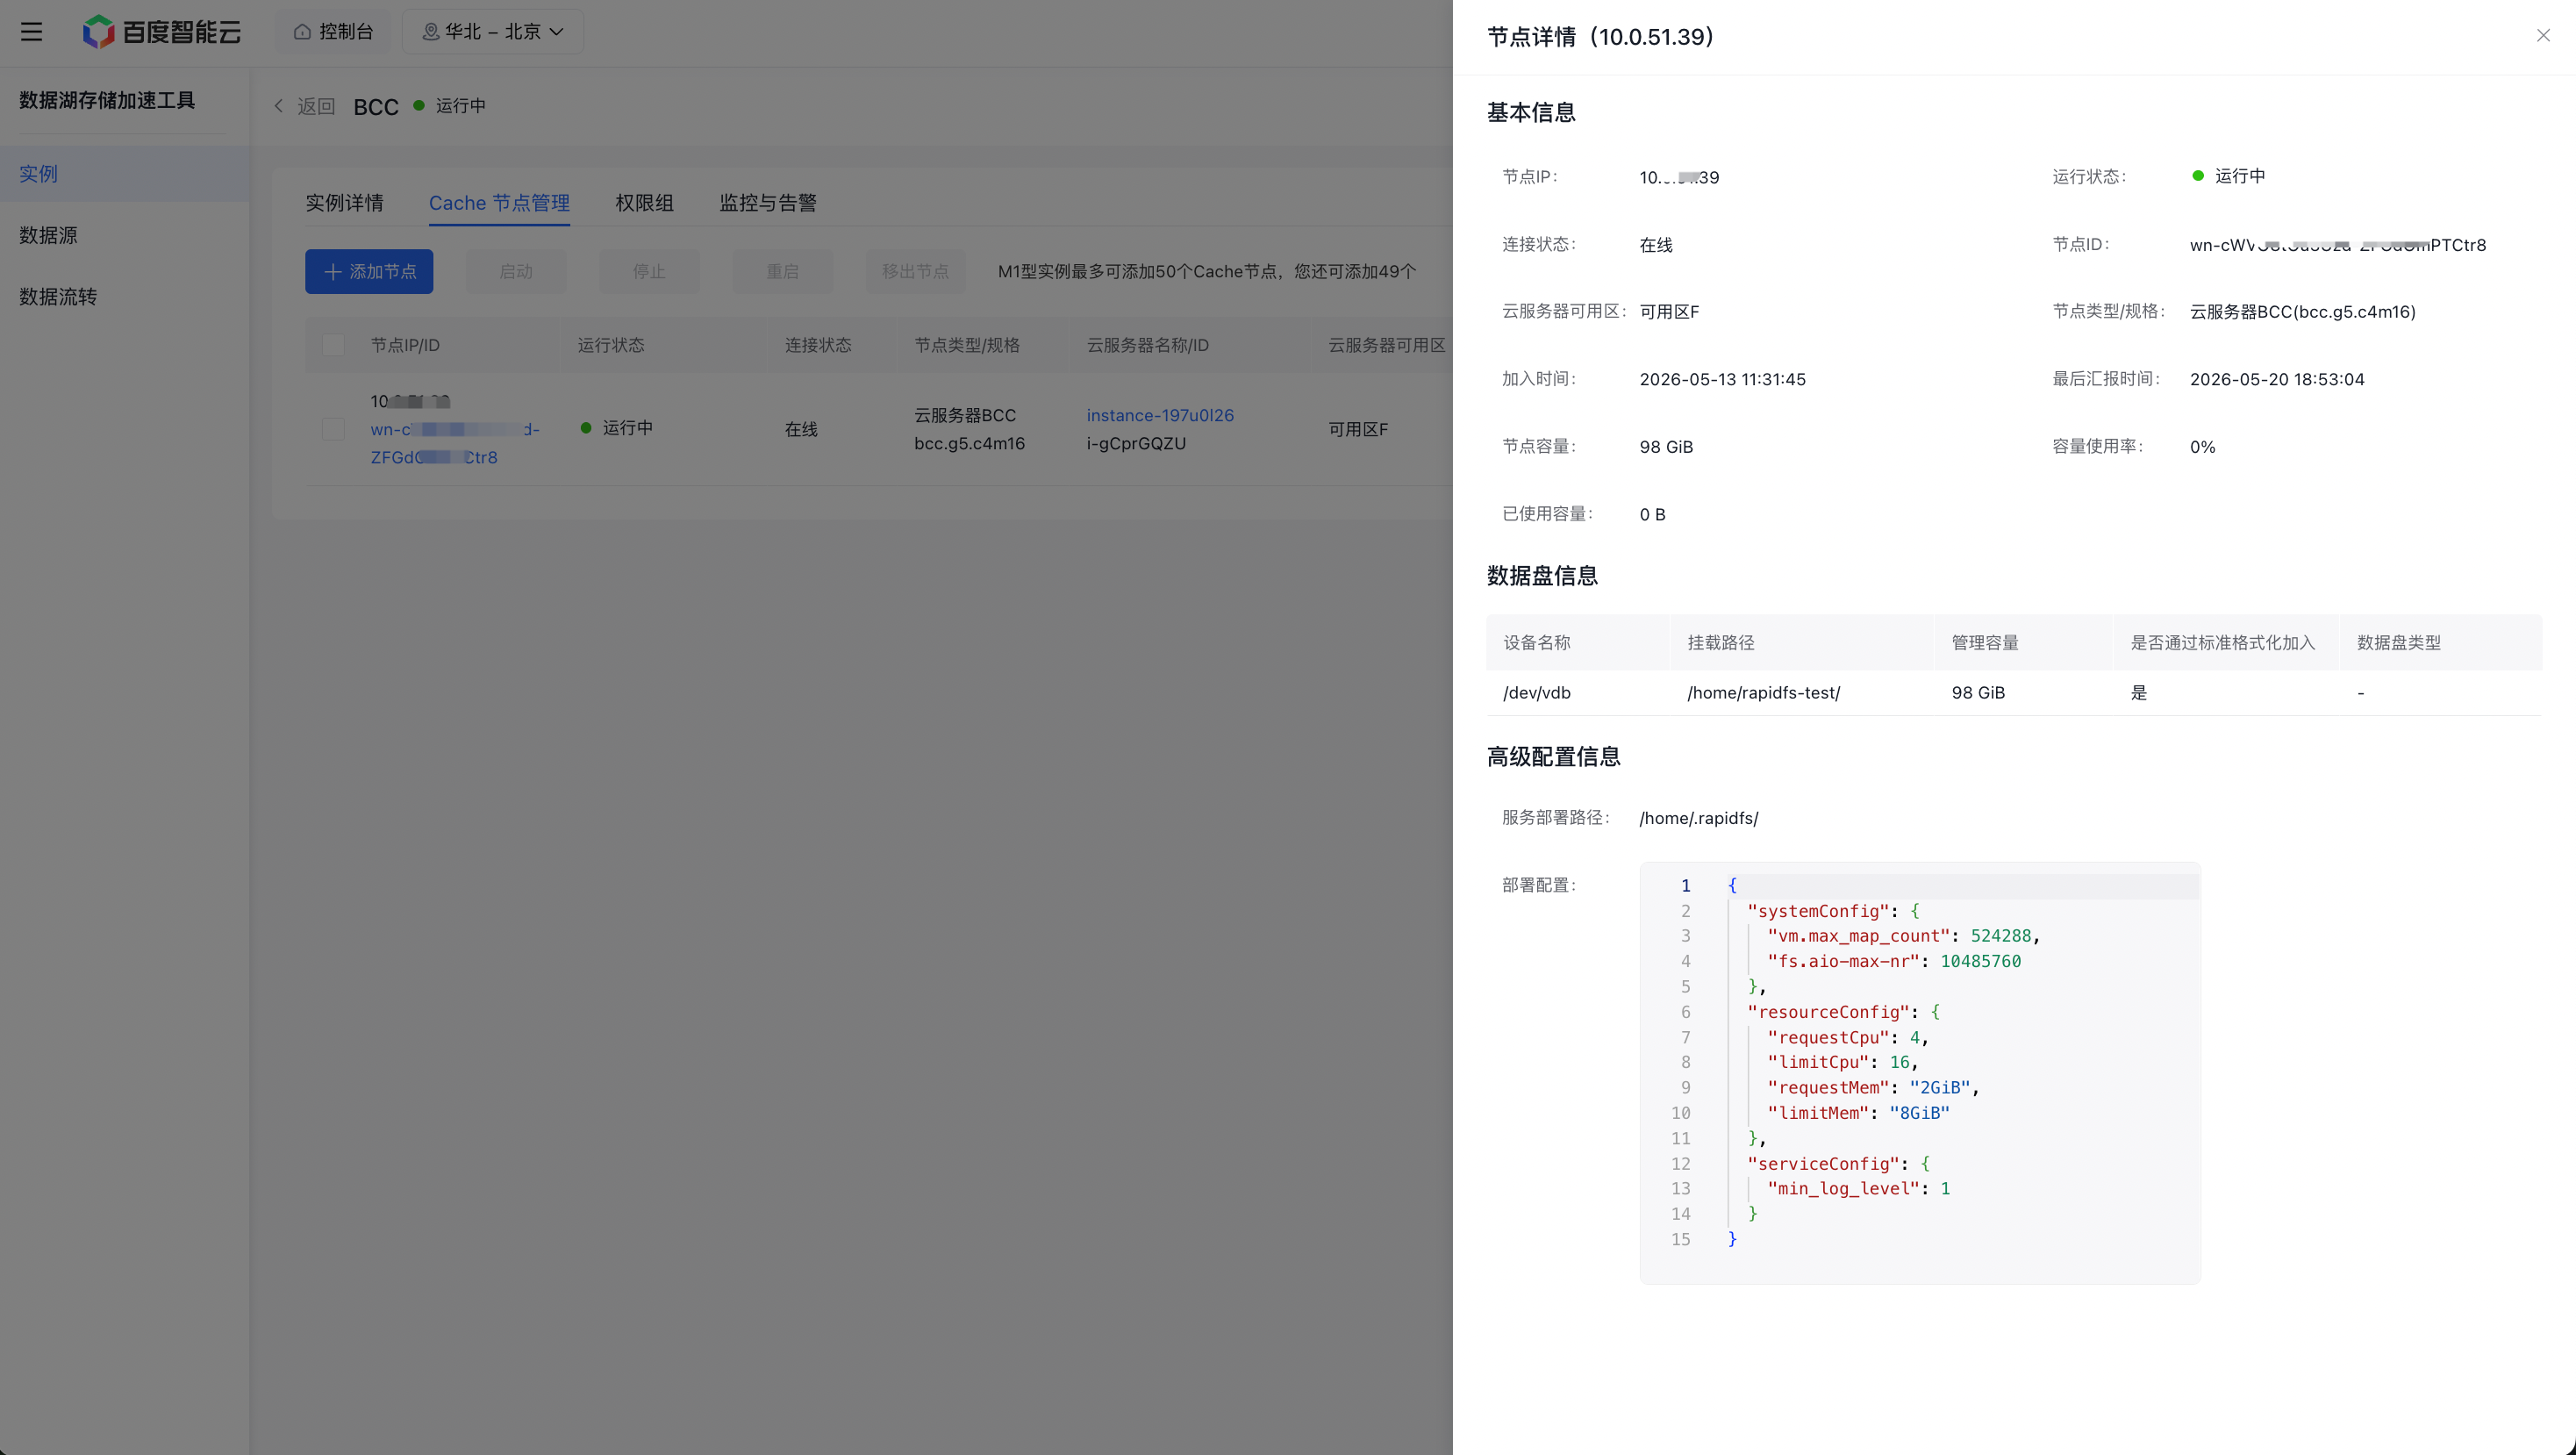Screen dimensions: 2576x1455
Task: Click the 98 GiB node capacity value
Action: pos(1666,447)
